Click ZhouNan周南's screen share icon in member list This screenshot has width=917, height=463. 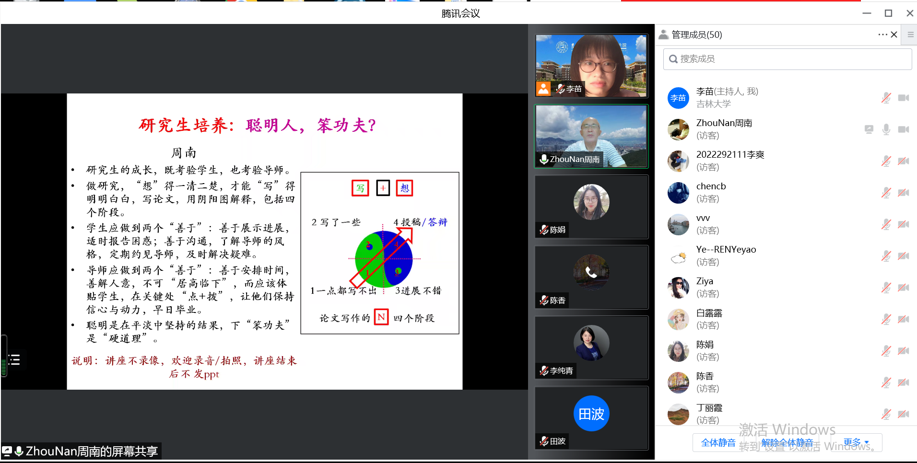pos(869,129)
